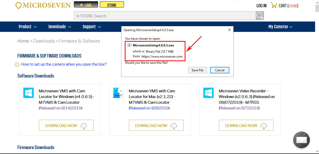The width and height of the screenshot is (319, 154).
Task: Click the Microseven VMS for Windows title
Action: [x=66, y=97]
